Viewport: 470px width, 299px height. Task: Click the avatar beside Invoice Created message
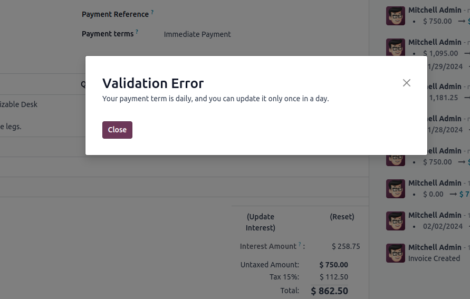point(396,253)
